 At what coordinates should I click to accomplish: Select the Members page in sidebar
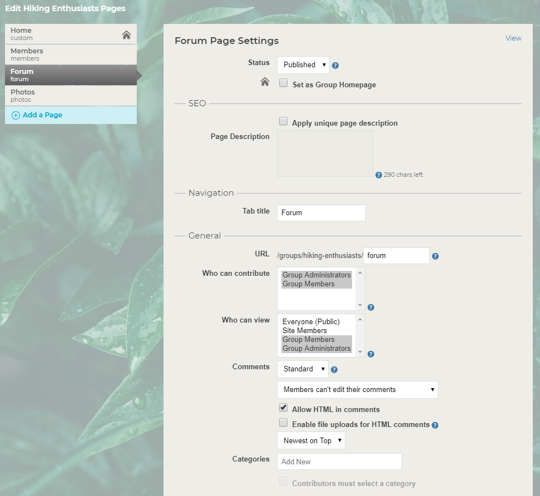coord(71,54)
